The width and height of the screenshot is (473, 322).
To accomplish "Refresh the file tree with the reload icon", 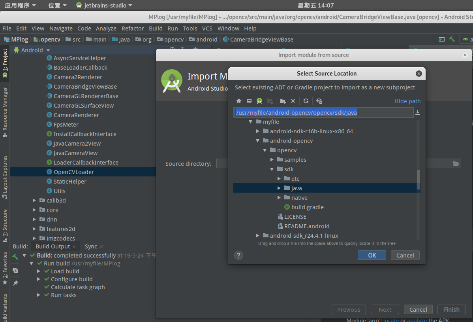I will [306, 101].
